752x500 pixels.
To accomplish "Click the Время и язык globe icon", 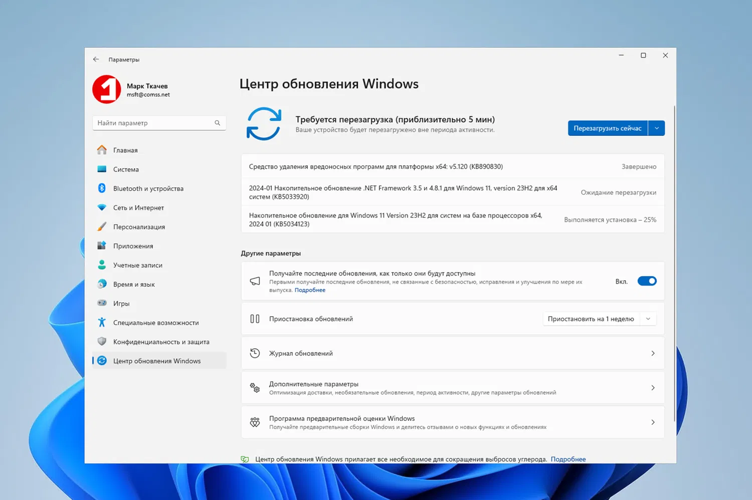I will pyautogui.click(x=102, y=284).
